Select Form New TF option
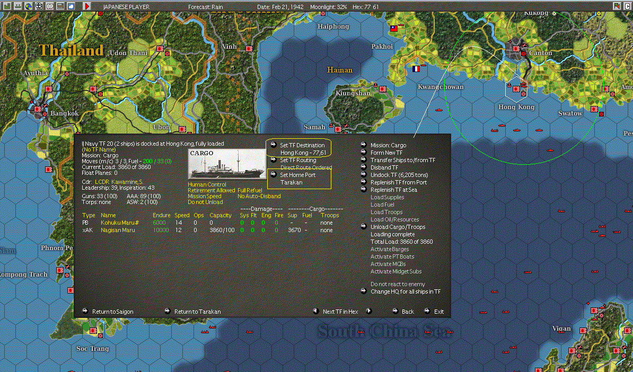The height and width of the screenshot is (372, 633). point(386,153)
